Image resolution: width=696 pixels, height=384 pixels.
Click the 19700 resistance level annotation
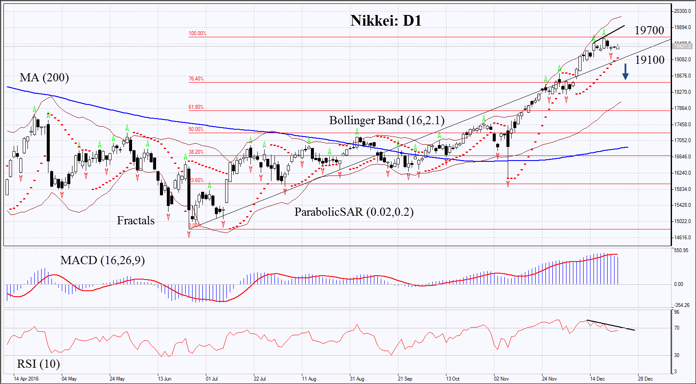pos(649,30)
